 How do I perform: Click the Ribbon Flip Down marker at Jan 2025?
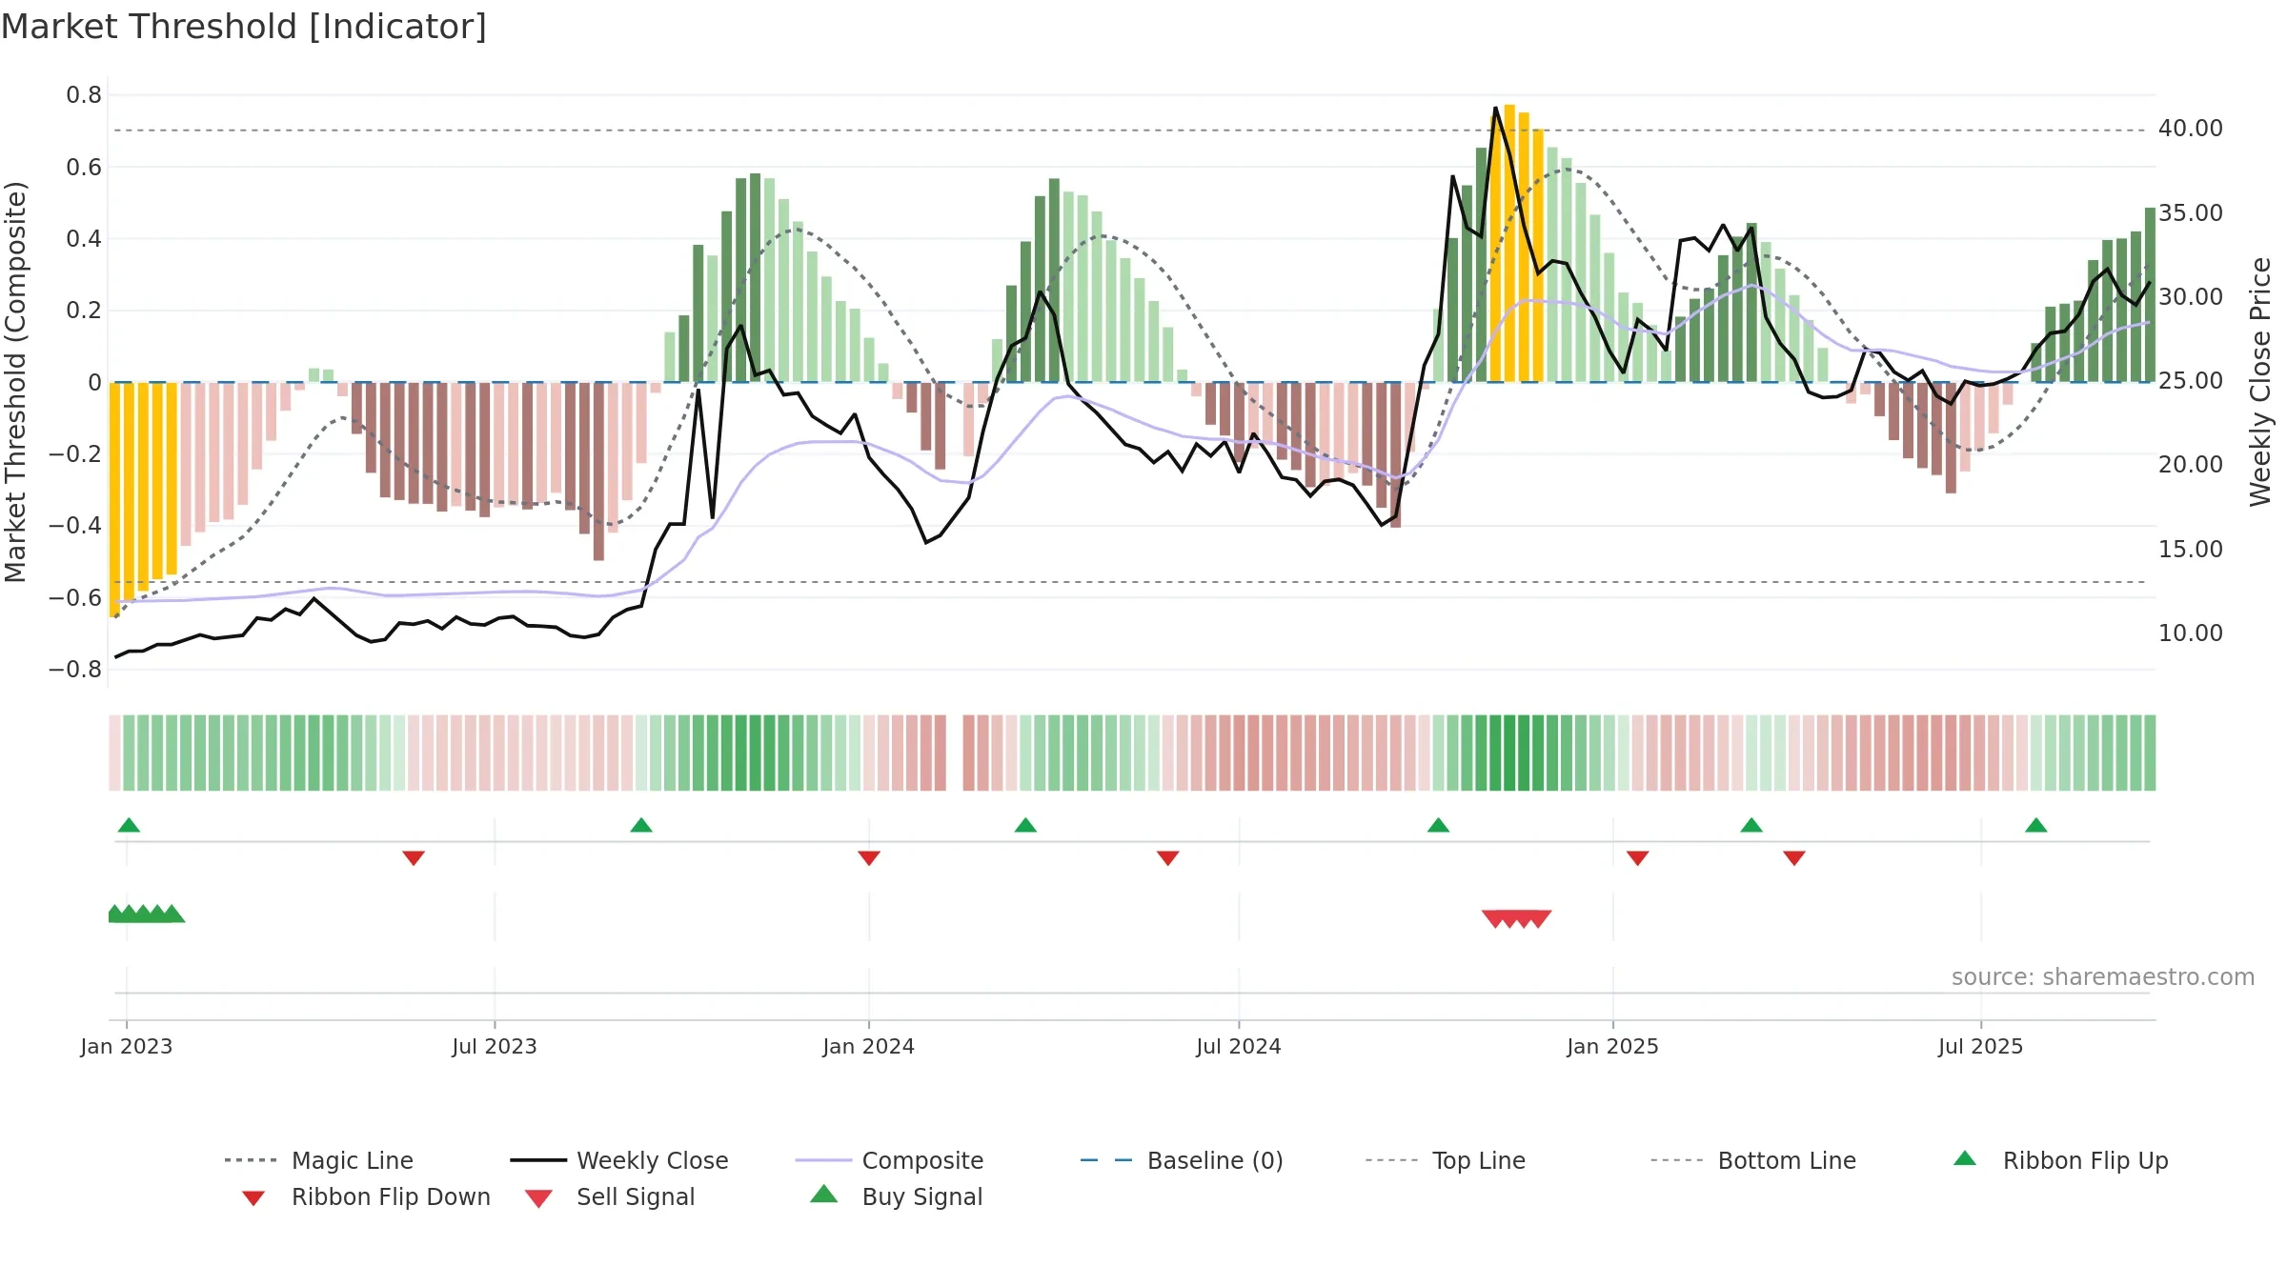1638,858
